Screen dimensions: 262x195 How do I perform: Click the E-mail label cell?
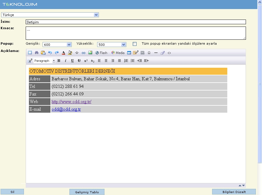pyautogui.click(x=40, y=109)
